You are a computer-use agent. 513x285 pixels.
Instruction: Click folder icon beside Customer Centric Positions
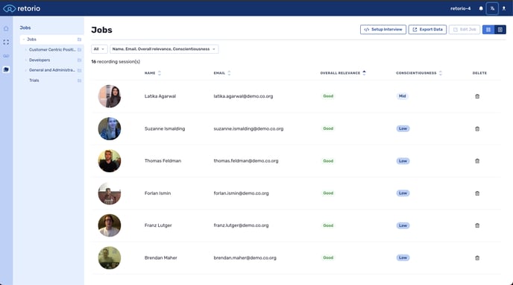coord(79,50)
